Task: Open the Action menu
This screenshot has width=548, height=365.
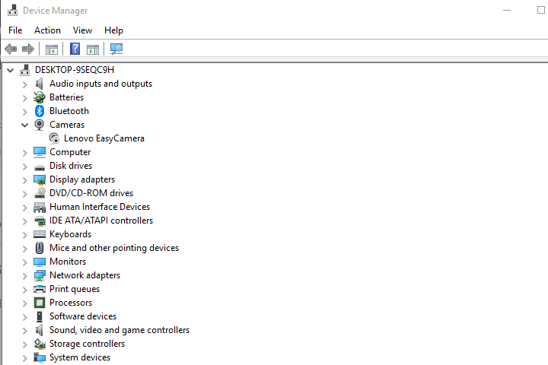Action: tap(47, 30)
